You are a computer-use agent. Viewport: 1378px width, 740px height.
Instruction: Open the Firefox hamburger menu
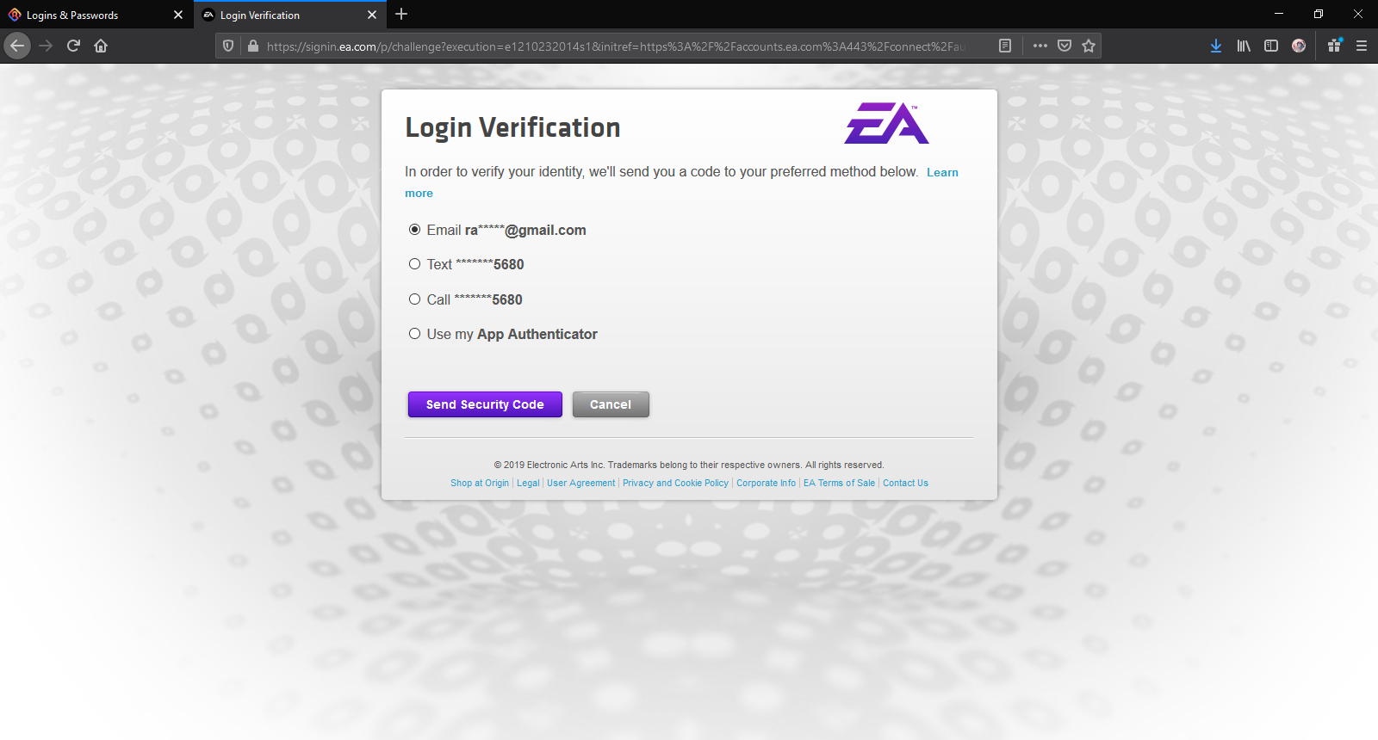pos(1362,46)
